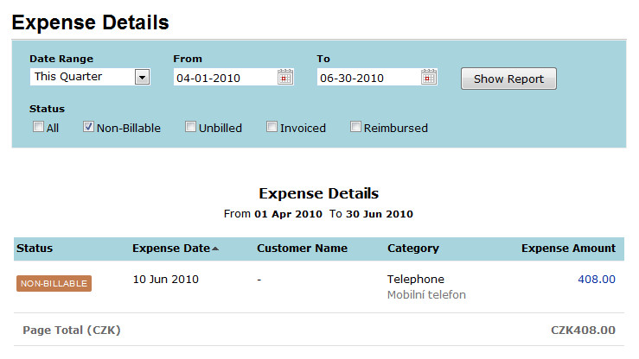Click the orange NON-BILLABLE status badge
The height and width of the screenshot is (359, 639).
pos(54,283)
